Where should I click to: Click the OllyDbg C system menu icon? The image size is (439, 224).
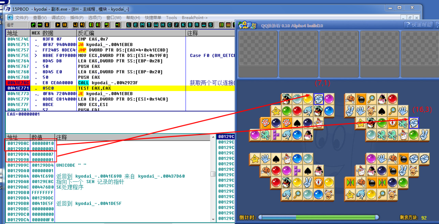[x=10, y=18]
